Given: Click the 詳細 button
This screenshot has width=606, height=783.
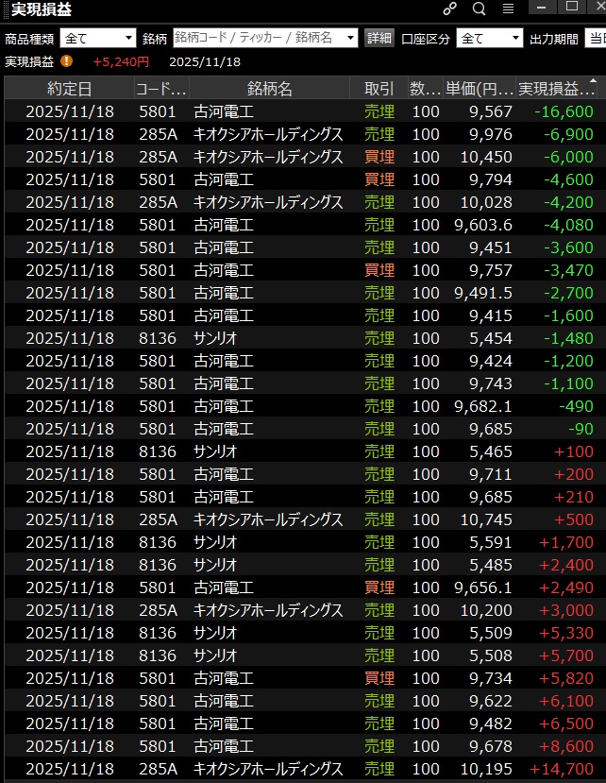Looking at the screenshot, I should pos(379,38).
